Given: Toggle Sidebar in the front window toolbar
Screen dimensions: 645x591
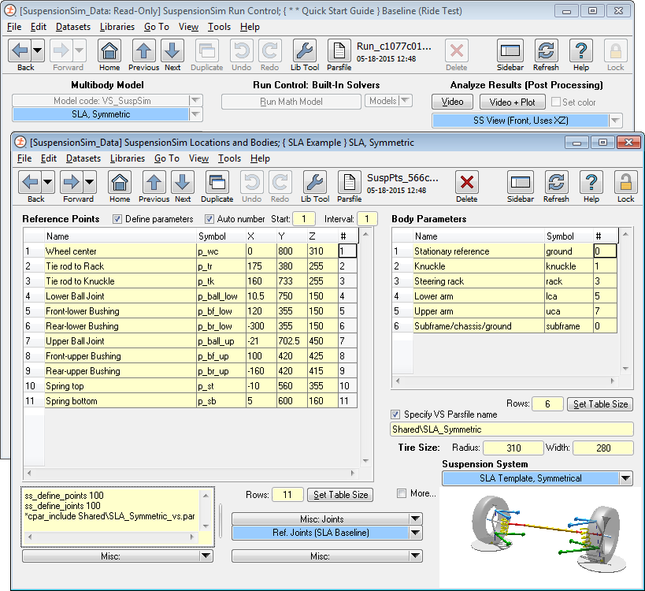Looking at the screenshot, I should click(x=520, y=183).
